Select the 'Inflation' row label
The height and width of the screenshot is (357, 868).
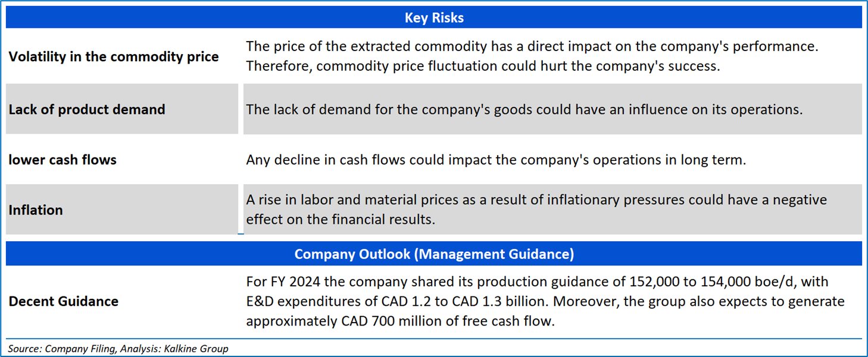pos(36,210)
